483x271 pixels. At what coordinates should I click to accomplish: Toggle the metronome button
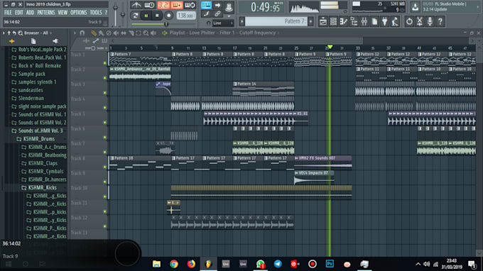[136, 5]
